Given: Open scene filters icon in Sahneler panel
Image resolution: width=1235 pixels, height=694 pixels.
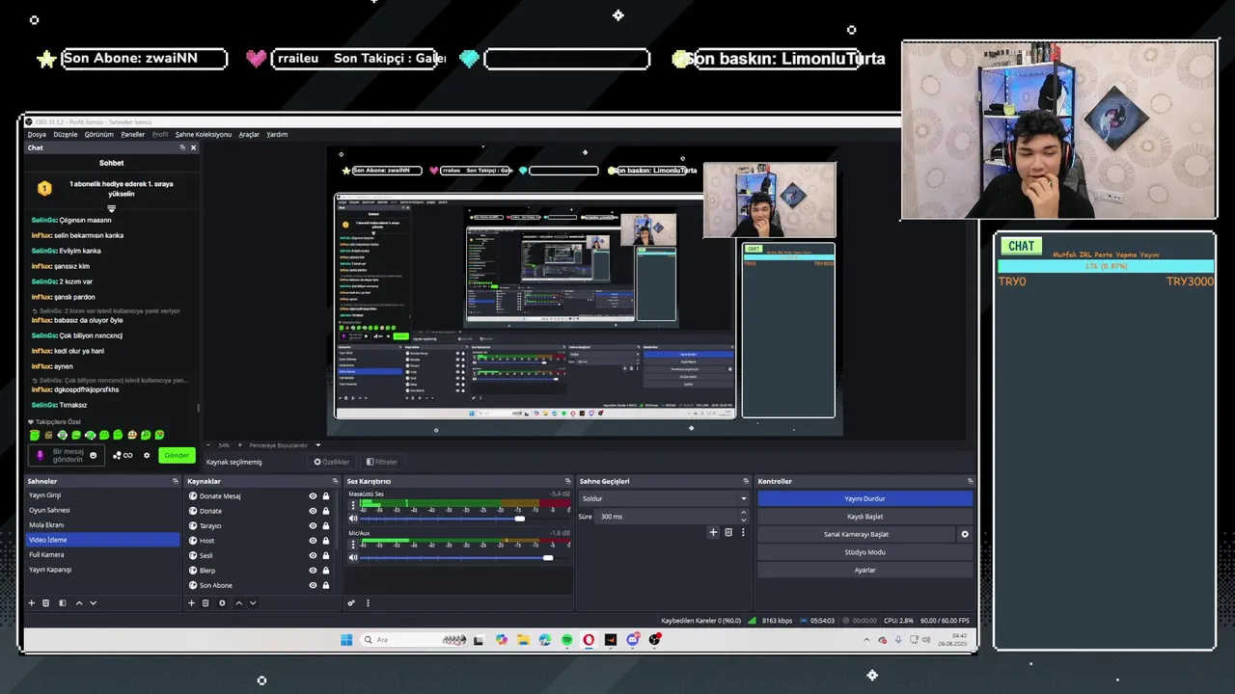Looking at the screenshot, I should coord(62,603).
